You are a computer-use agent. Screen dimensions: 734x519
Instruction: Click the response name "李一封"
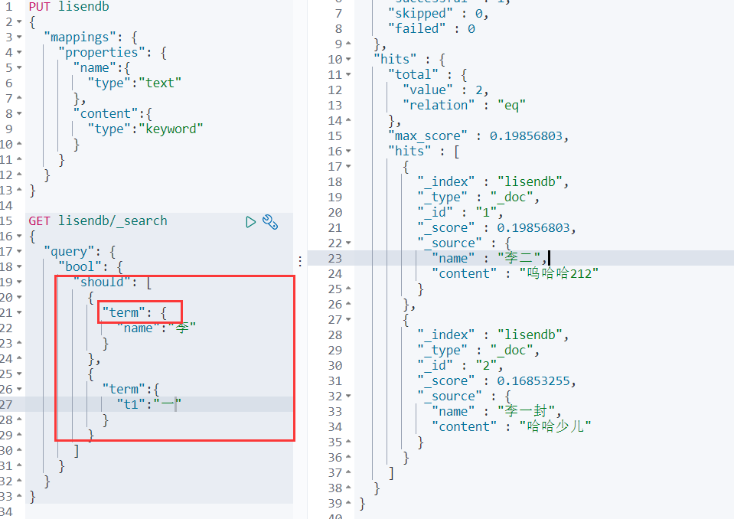click(526, 411)
